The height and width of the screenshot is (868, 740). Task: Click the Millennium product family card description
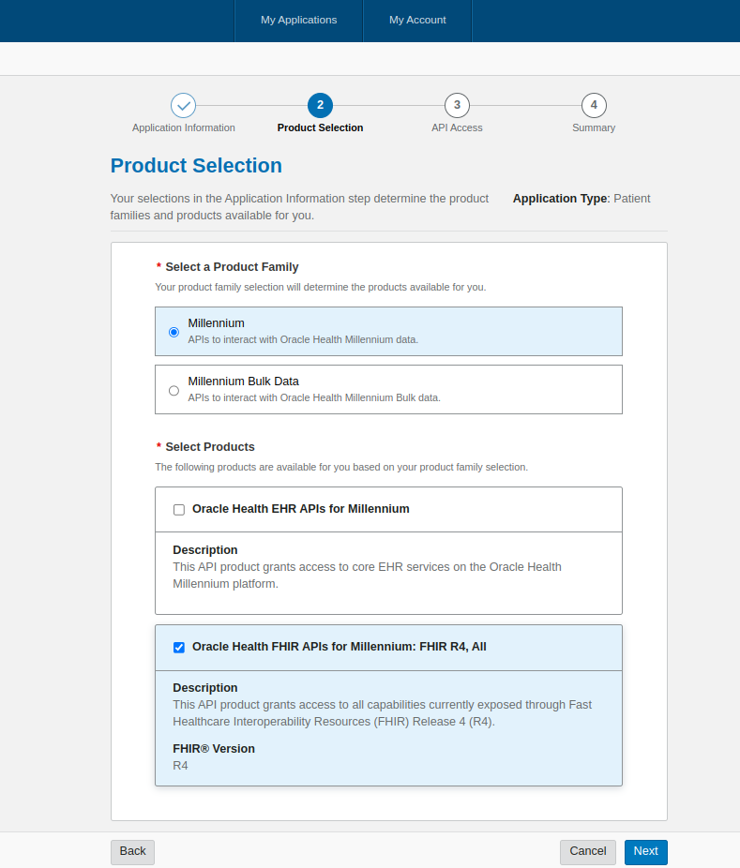(303, 339)
